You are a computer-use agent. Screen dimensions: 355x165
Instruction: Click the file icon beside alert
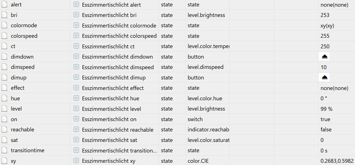coord(4,5)
